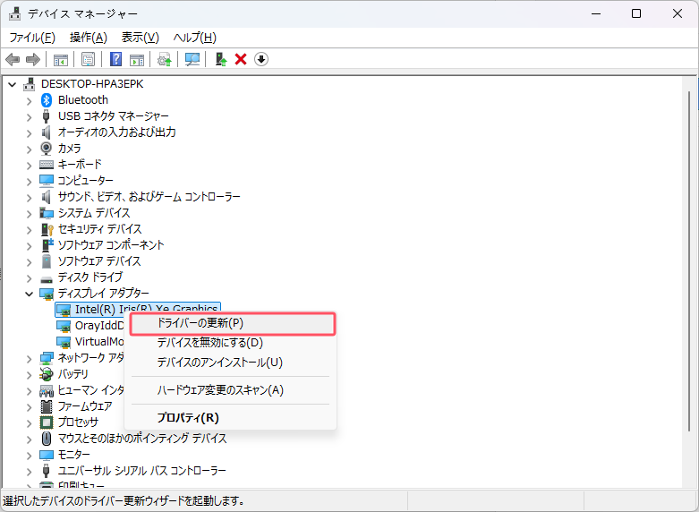Expand the システム デバイス category
The height and width of the screenshot is (512, 699).
(x=29, y=214)
